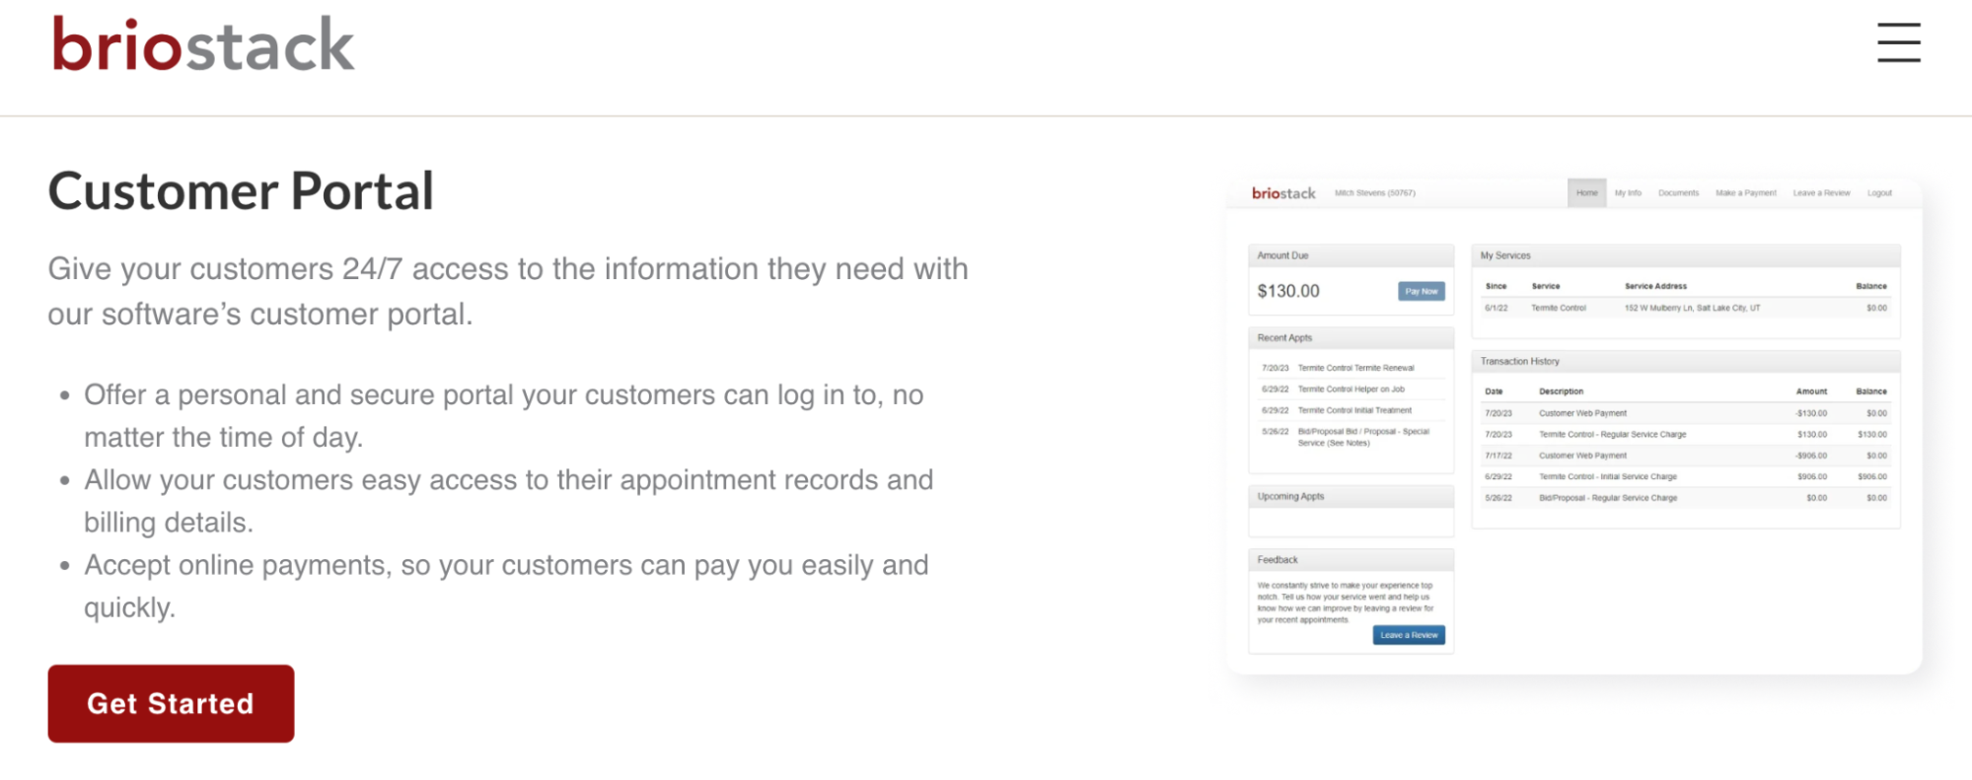Click the 'Termite Control Termite Renewal' appointment row
The height and width of the screenshot is (780, 1972).
pyautogui.click(x=1351, y=368)
